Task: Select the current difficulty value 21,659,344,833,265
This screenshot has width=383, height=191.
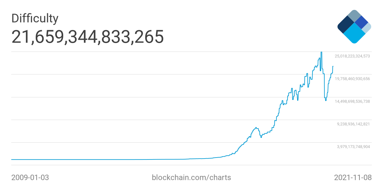Action: (87, 37)
